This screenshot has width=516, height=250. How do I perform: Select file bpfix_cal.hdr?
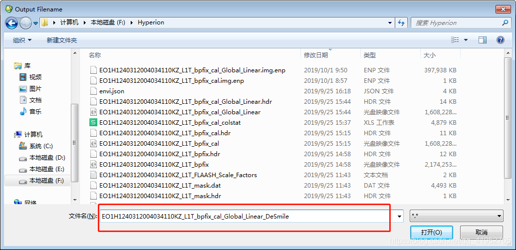click(165, 133)
